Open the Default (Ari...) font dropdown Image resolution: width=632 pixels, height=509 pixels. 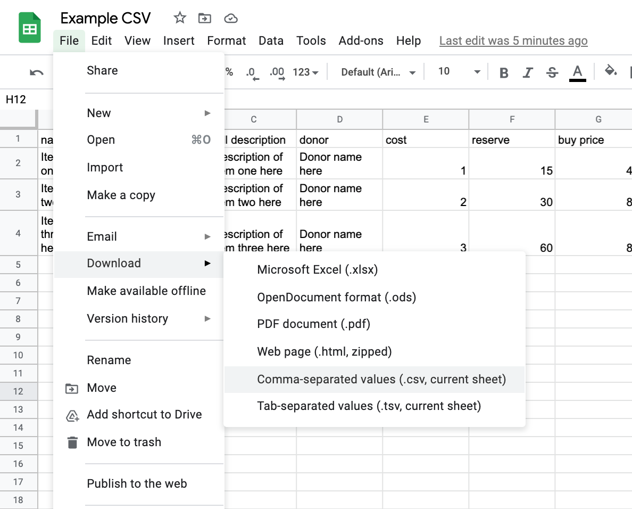tap(378, 72)
